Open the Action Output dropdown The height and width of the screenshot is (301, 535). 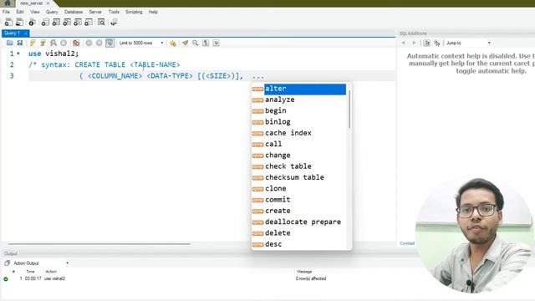[x=41, y=263]
